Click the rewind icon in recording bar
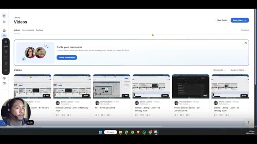The image size is (257, 144). [x=6, y=70]
